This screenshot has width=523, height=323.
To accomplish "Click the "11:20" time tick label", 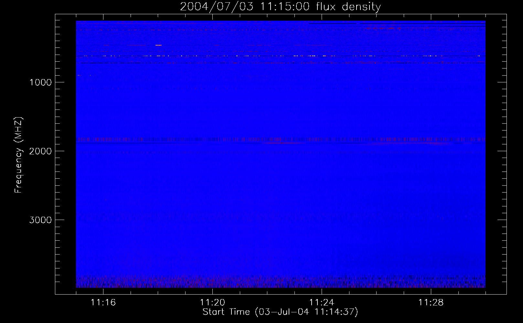I will click(x=212, y=303).
